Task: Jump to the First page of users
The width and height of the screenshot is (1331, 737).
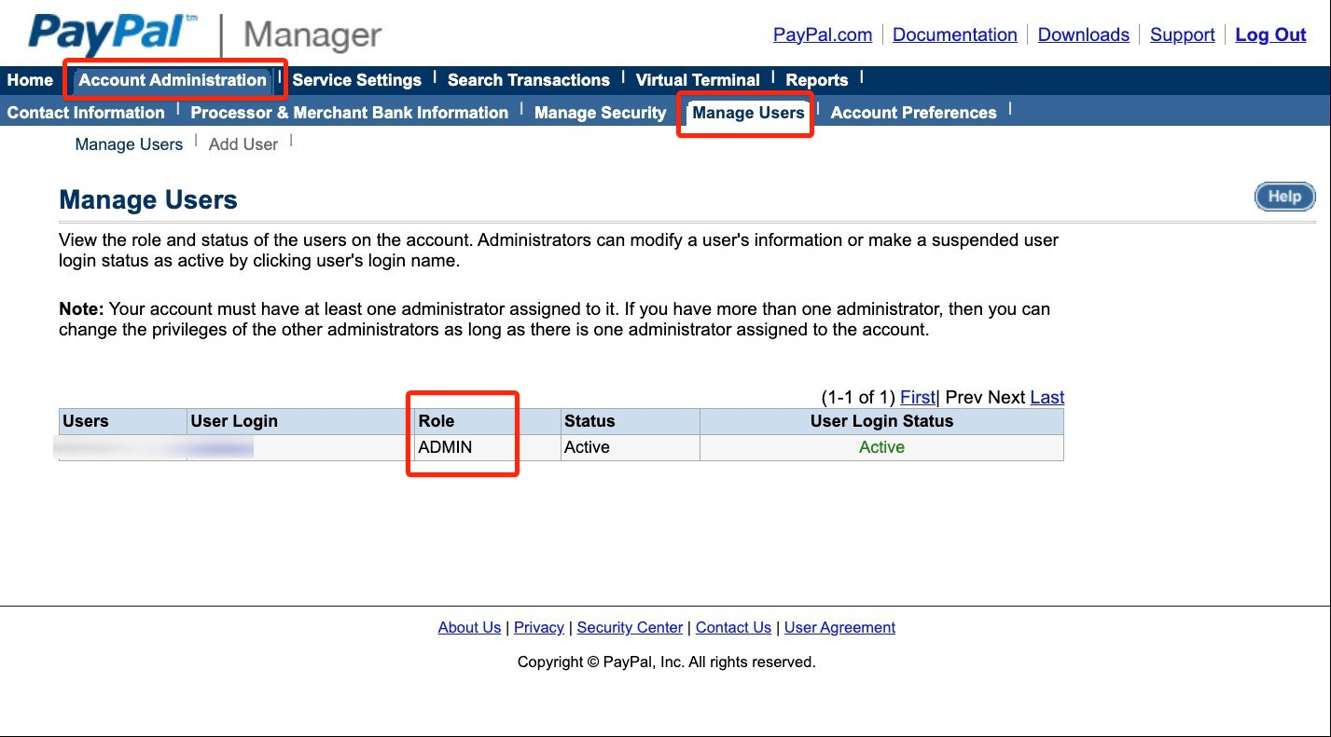Action: 918,397
